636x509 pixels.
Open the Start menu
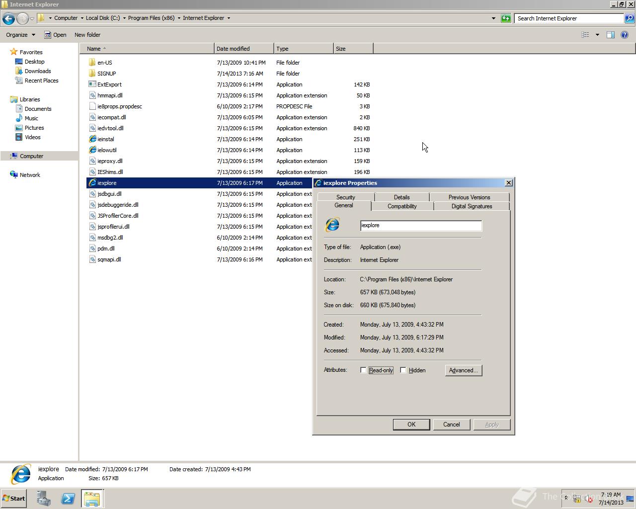click(x=13, y=499)
